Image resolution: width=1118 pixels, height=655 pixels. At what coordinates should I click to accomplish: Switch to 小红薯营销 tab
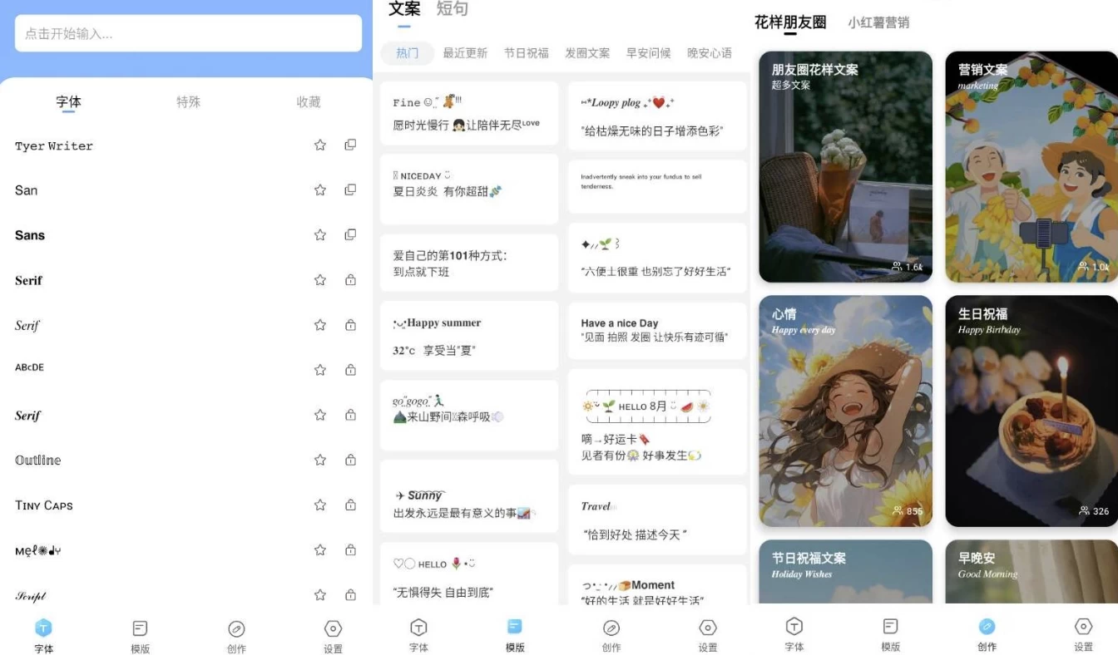[x=878, y=23]
